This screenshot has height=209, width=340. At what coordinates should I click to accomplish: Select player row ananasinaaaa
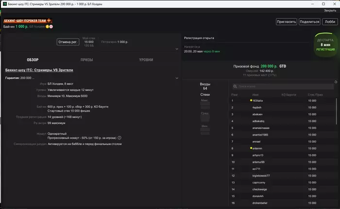coord(282,128)
